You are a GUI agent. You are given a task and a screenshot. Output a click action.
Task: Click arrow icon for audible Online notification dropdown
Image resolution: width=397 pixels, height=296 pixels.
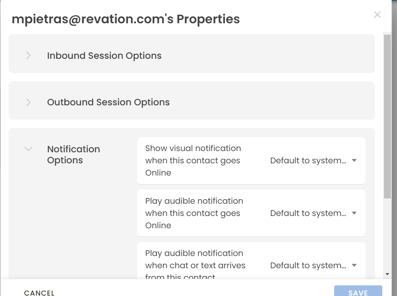pyautogui.click(x=354, y=213)
